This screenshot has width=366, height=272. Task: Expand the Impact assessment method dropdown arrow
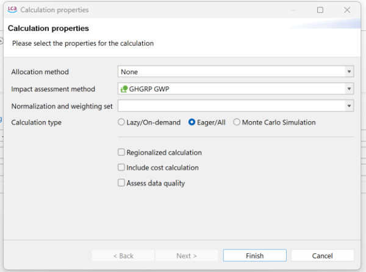click(x=349, y=89)
